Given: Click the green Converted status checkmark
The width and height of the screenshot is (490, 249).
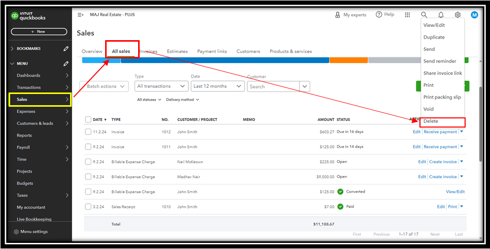Looking at the screenshot, I should click(x=340, y=192).
